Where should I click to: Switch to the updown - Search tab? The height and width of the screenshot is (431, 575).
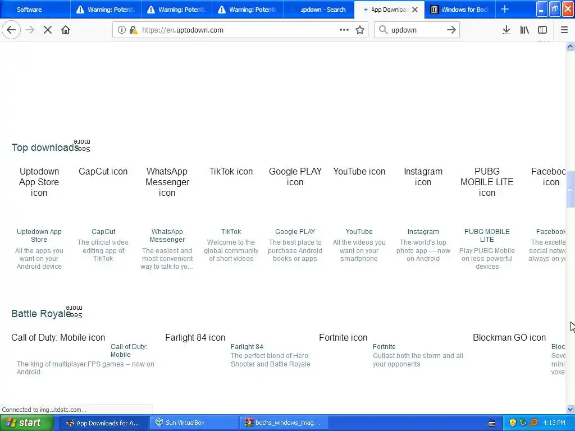pos(318,9)
